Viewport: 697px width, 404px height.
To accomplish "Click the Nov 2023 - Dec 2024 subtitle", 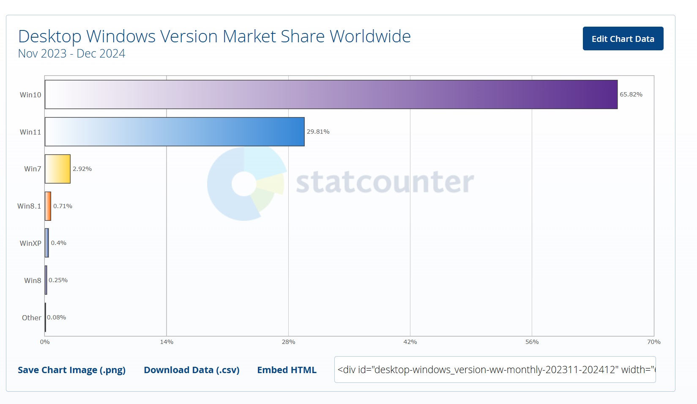I will coord(71,53).
